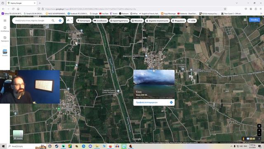The height and width of the screenshot is (149, 264).
Task: Zoom out with the minus map button
Action: coord(259,134)
